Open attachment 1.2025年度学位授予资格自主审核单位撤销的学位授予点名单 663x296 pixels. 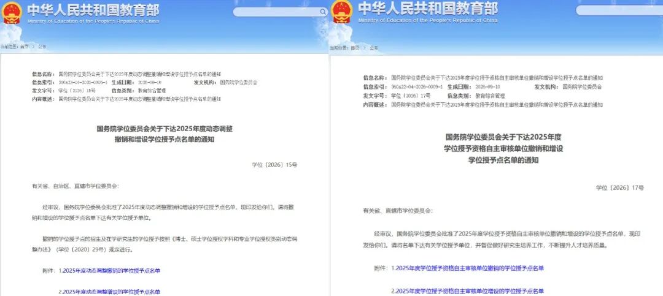(x=468, y=268)
